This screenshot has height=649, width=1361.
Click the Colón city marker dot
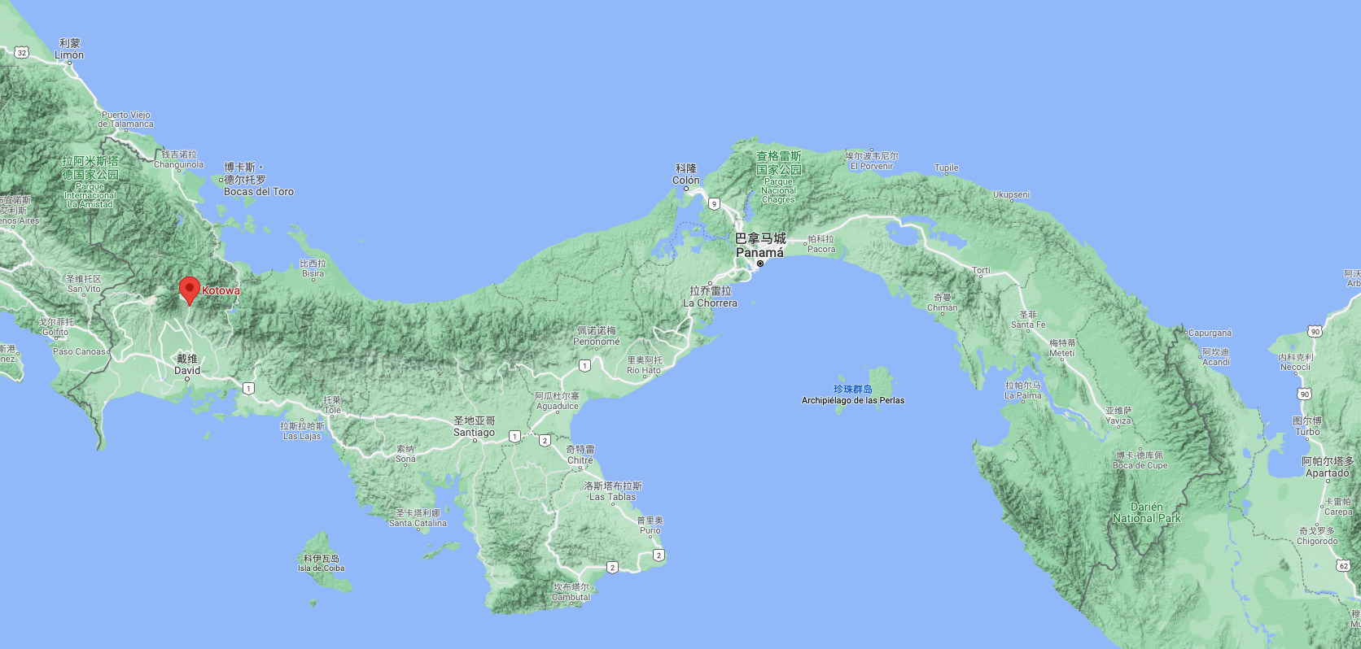(686, 189)
